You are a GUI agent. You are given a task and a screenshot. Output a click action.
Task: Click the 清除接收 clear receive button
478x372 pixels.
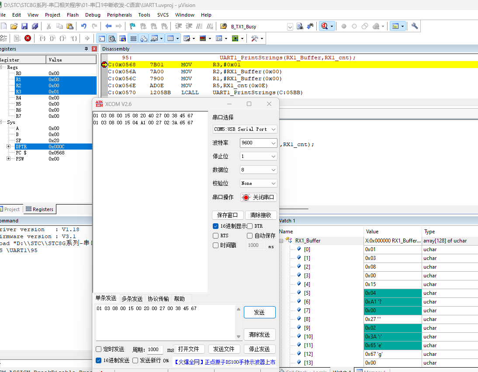261,215
